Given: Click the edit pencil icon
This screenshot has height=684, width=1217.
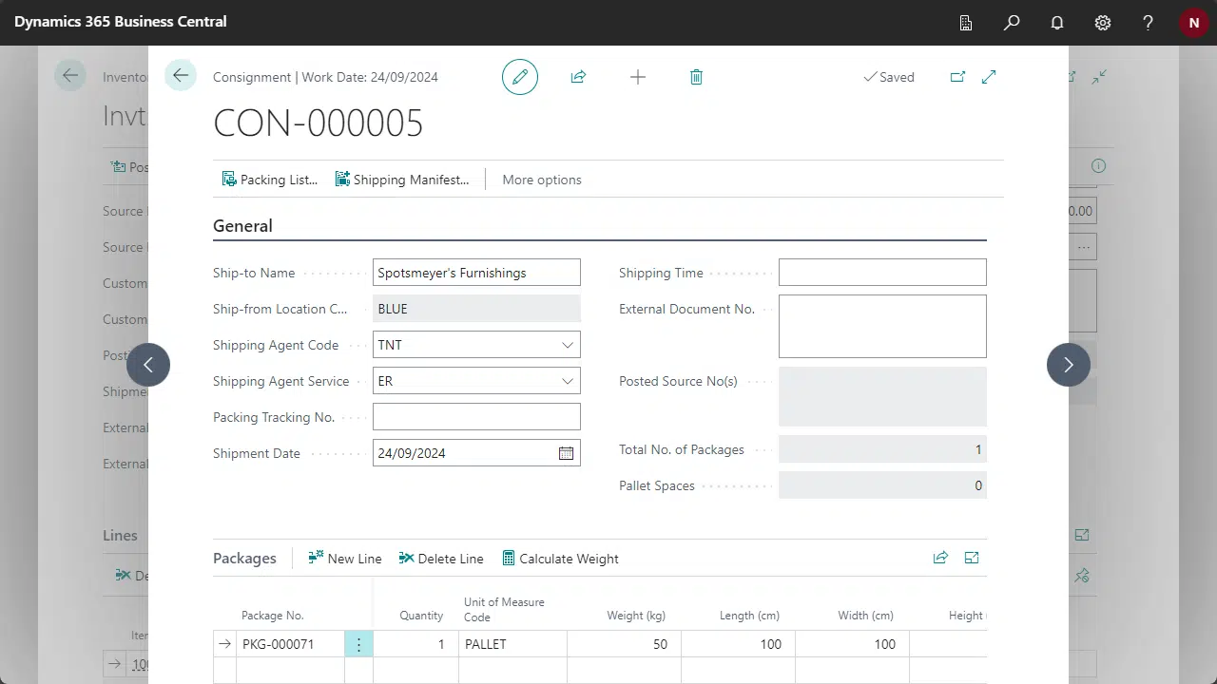Looking at the screenshot, I should coord(520,77).
